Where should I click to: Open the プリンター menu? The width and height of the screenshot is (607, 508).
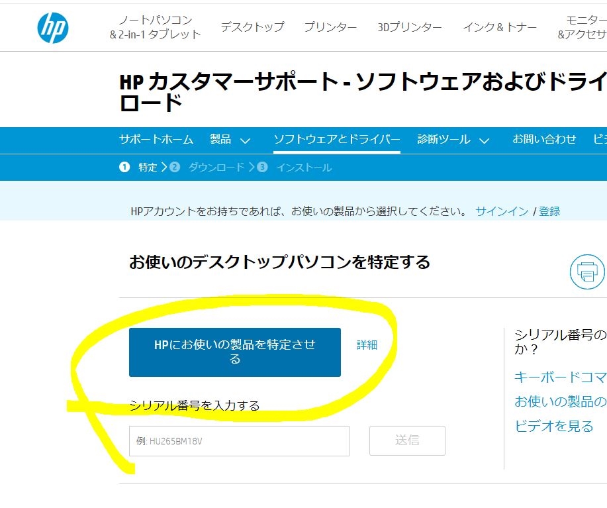330,26
